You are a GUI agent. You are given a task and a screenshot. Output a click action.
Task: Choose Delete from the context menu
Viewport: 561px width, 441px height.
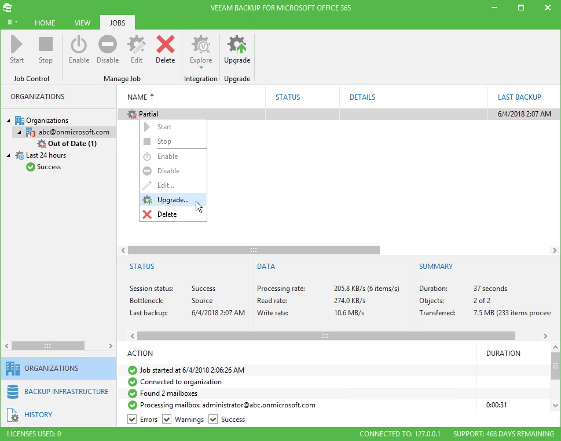coord(173,214)
